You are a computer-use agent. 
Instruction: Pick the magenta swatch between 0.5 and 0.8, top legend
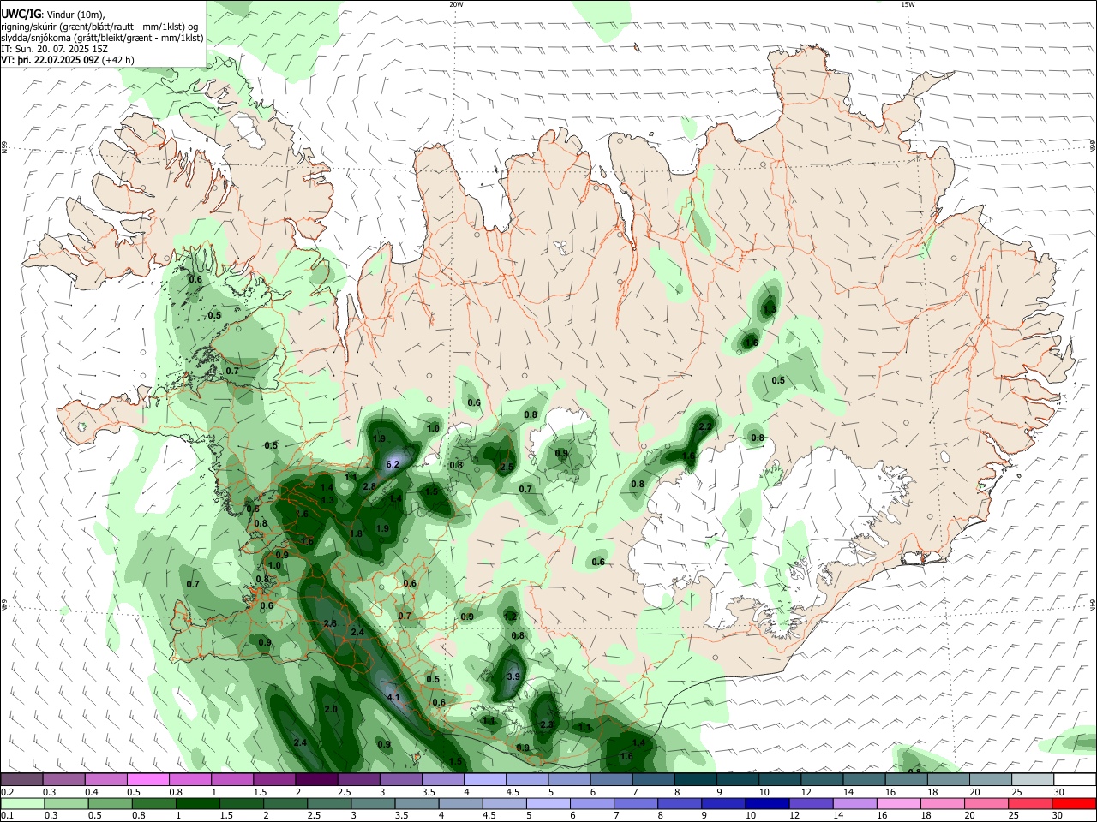coord(147,779)
